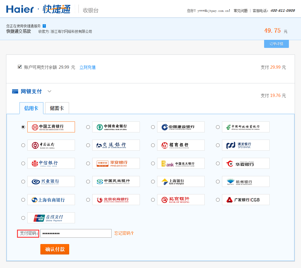Select the 浦发银行 radio button
Image resolution: width=301 pixels, height=268 pixels.
tap(218, 145)
